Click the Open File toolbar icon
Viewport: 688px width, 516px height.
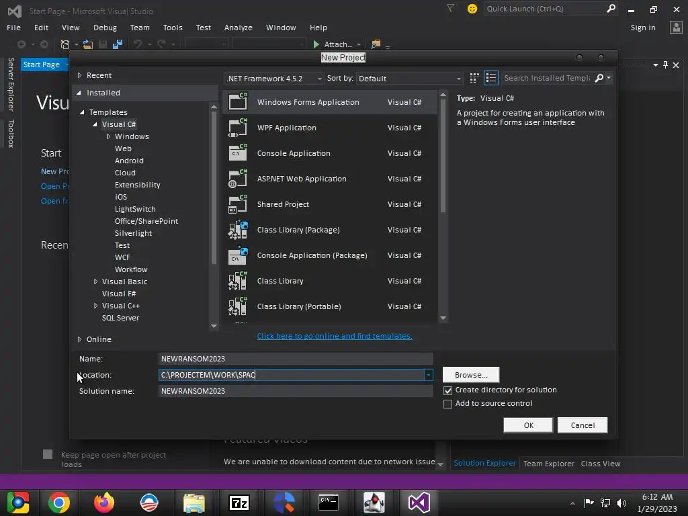point(88,44)
